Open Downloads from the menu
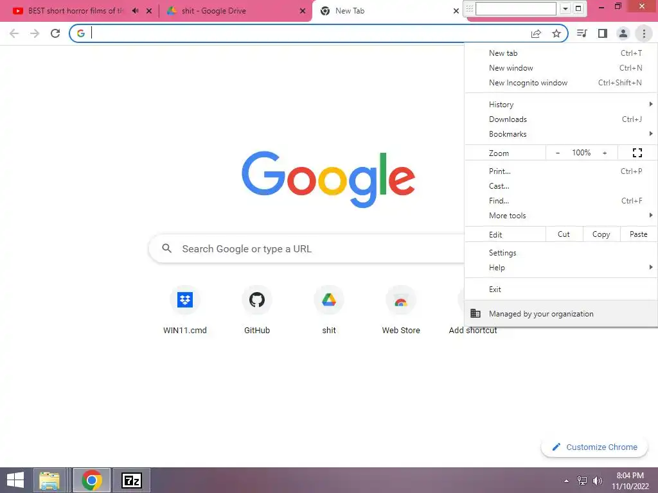Image resolution: width=658 pixels, height=493 pixels. click(561, 119)
